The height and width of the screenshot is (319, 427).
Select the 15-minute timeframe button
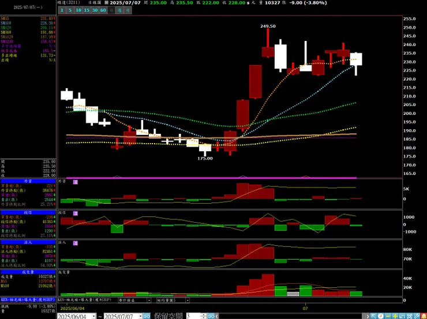pos(87,10)
